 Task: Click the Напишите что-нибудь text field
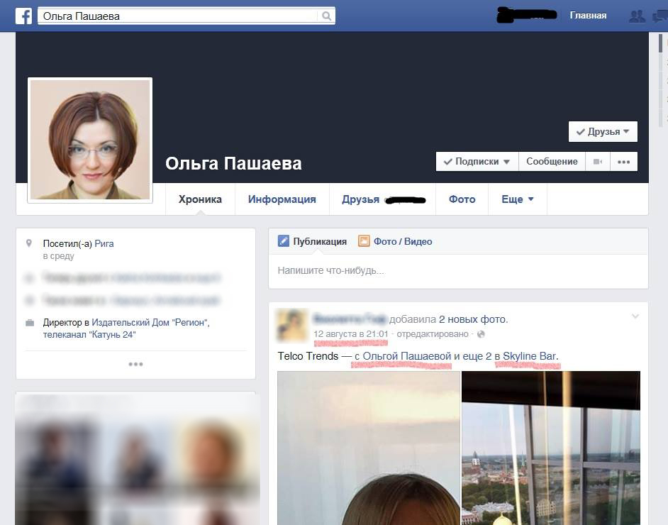pos(457,270)
